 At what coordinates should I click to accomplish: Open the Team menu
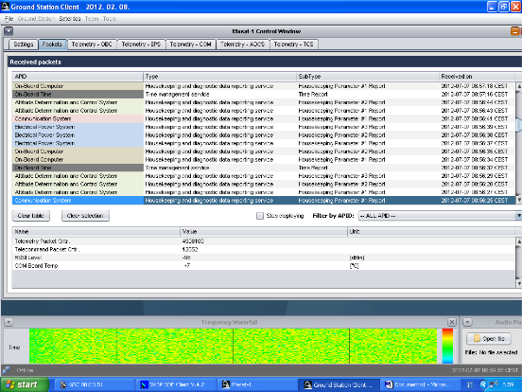click(x=92, y=19)
